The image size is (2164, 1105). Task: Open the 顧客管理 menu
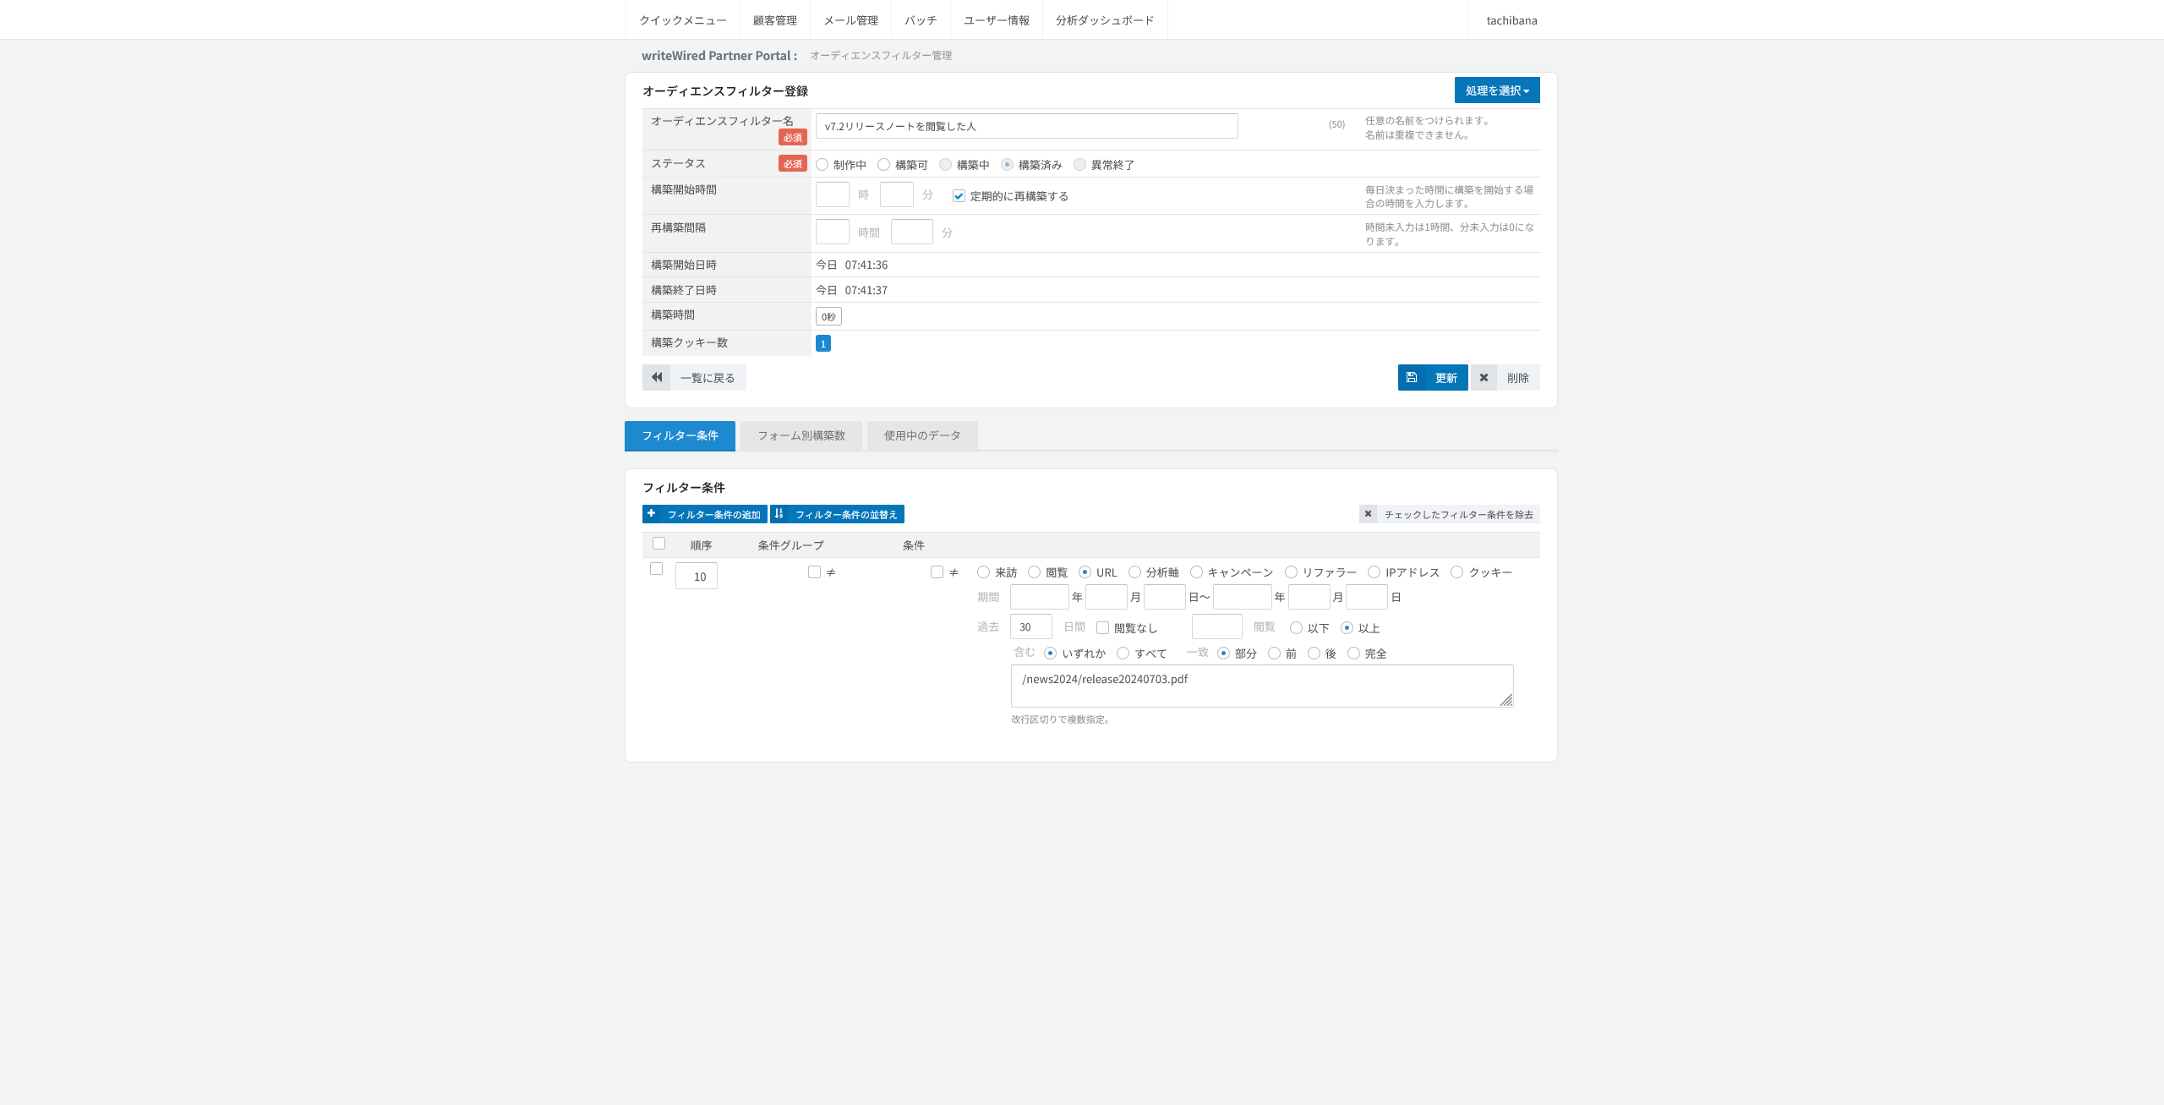click(x=775, y=20)
